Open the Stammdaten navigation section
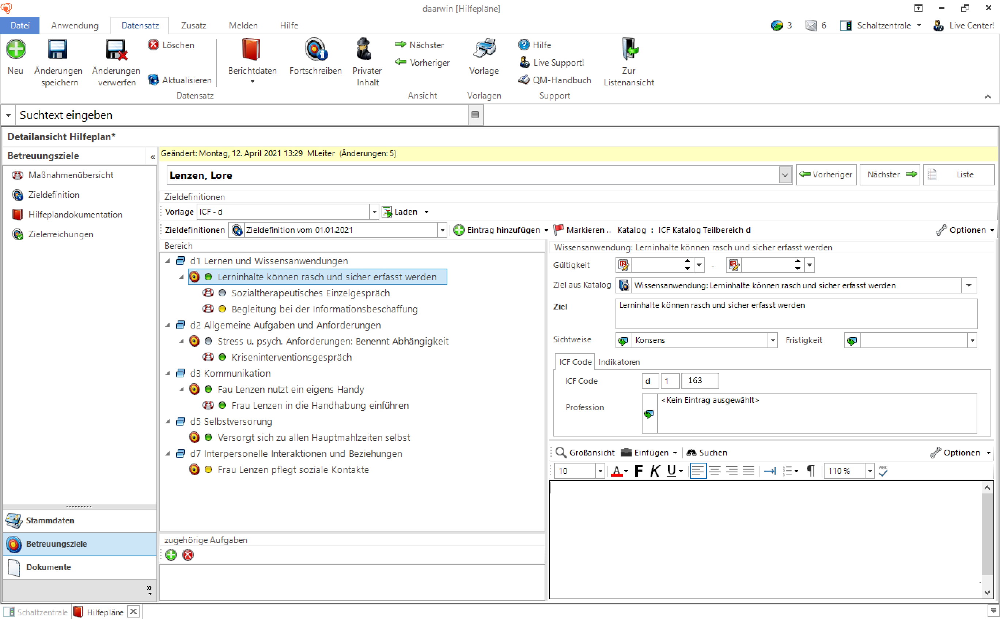This screenshot has height=619, width=1000. tap(79, 521)
